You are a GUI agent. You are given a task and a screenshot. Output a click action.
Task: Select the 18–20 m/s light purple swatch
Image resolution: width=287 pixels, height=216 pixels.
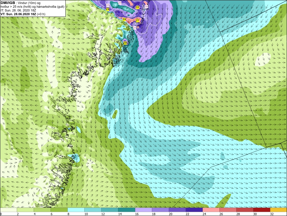click(160, 210)
